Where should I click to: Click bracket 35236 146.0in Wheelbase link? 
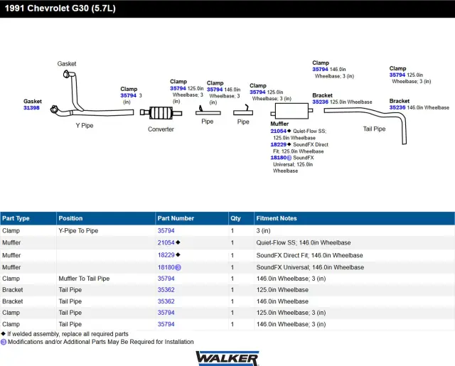point(397,107)
